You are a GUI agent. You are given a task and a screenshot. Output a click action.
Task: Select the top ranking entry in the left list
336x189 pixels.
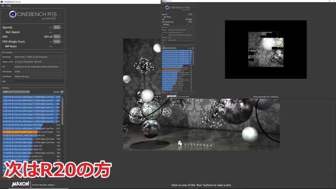point(31,97)
